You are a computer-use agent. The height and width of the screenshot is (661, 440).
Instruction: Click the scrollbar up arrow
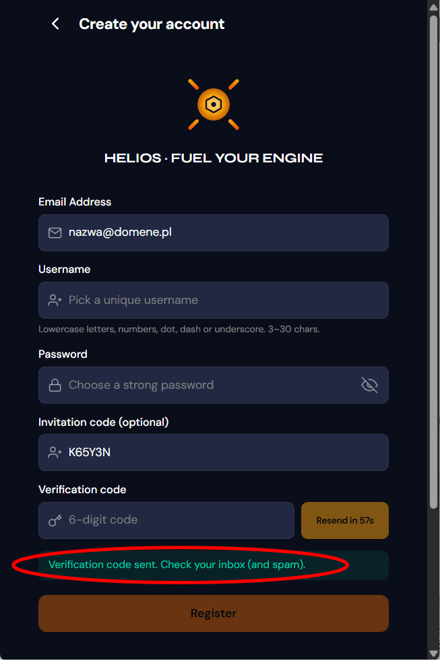pyautogui.click(x=433, y=7)
